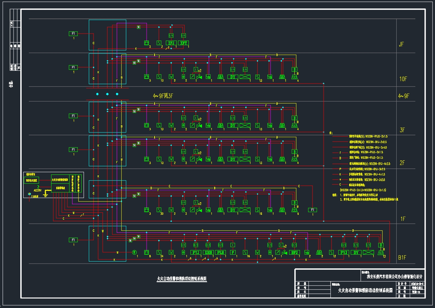Click the P pressure switch symbol on B1F
This screenshot has width=435, height=308.
click(233, 252)
